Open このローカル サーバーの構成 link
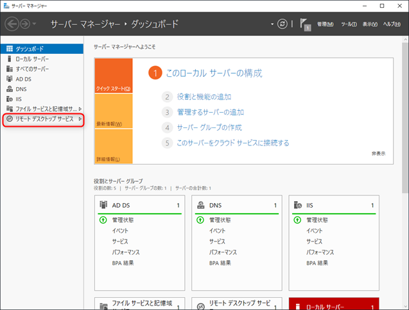Viewport: 409px width, 310px height. point(214,73)
